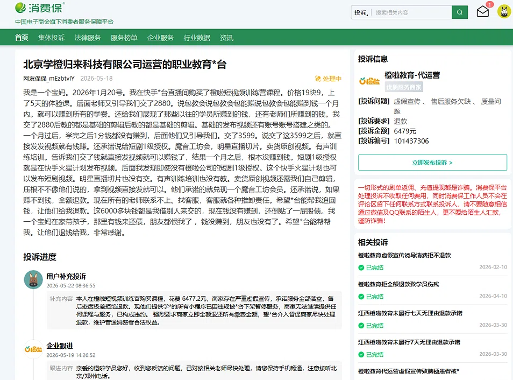Go to the 首页 nav tab
Image resolution: width=513 pixels, height=380 pixels.
(22, 38)
